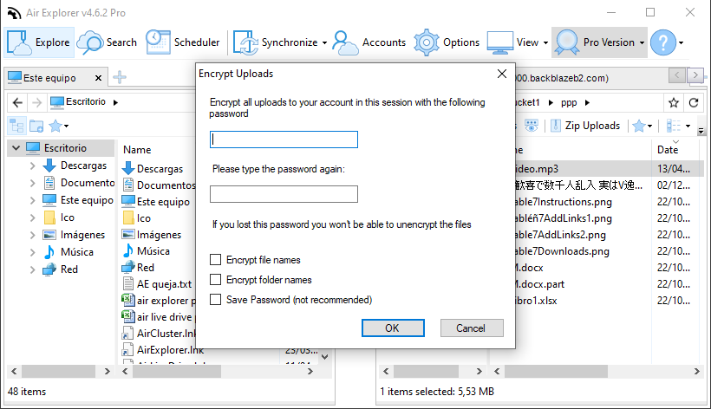The image size is (711, 409).
Task: Select Música in the folder tree
Action: click(77, 252)
